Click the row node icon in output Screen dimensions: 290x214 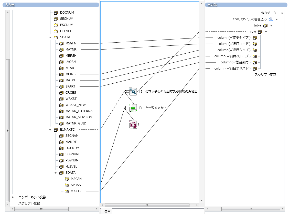(x=260, y=32)
